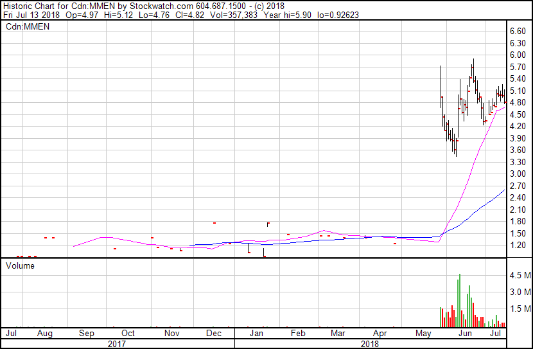Click the 'Jan' month label on time axis
533x349 pixels.
point(256,334)
